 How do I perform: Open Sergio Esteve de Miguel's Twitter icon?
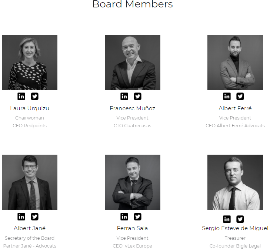point(240,219)
